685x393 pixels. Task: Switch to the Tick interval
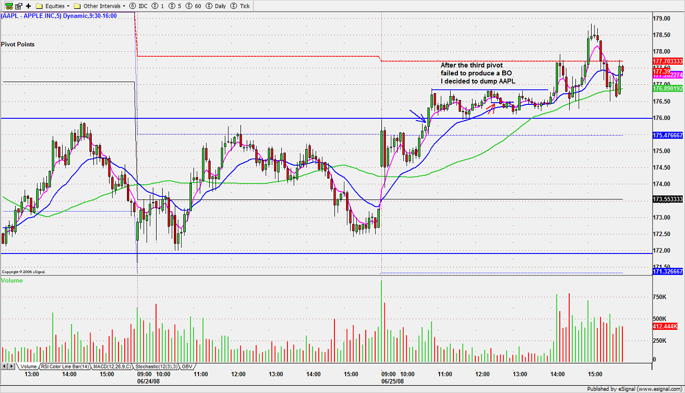[240, 6]
